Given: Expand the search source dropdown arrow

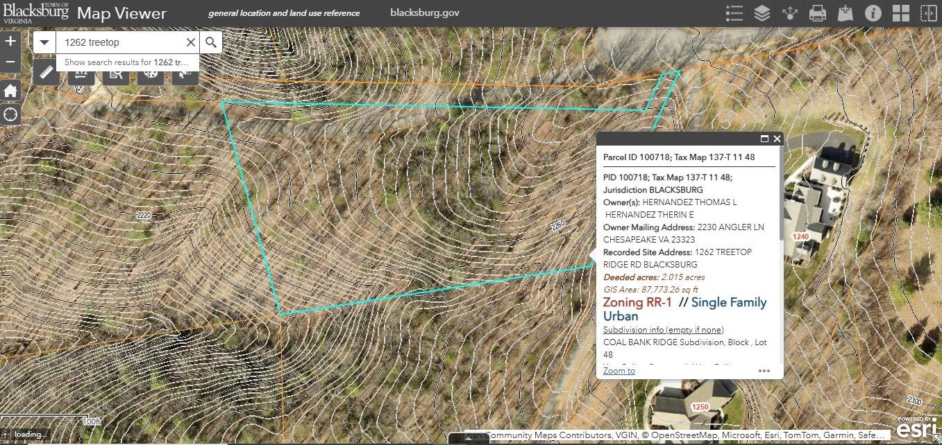Looking at the screenshot, I should tap(44, 42).
